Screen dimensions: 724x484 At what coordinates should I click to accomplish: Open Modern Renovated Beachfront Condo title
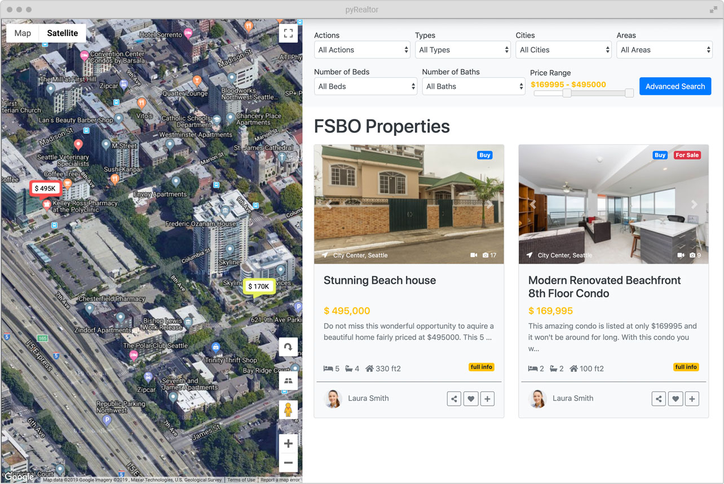tap(604, 287)
